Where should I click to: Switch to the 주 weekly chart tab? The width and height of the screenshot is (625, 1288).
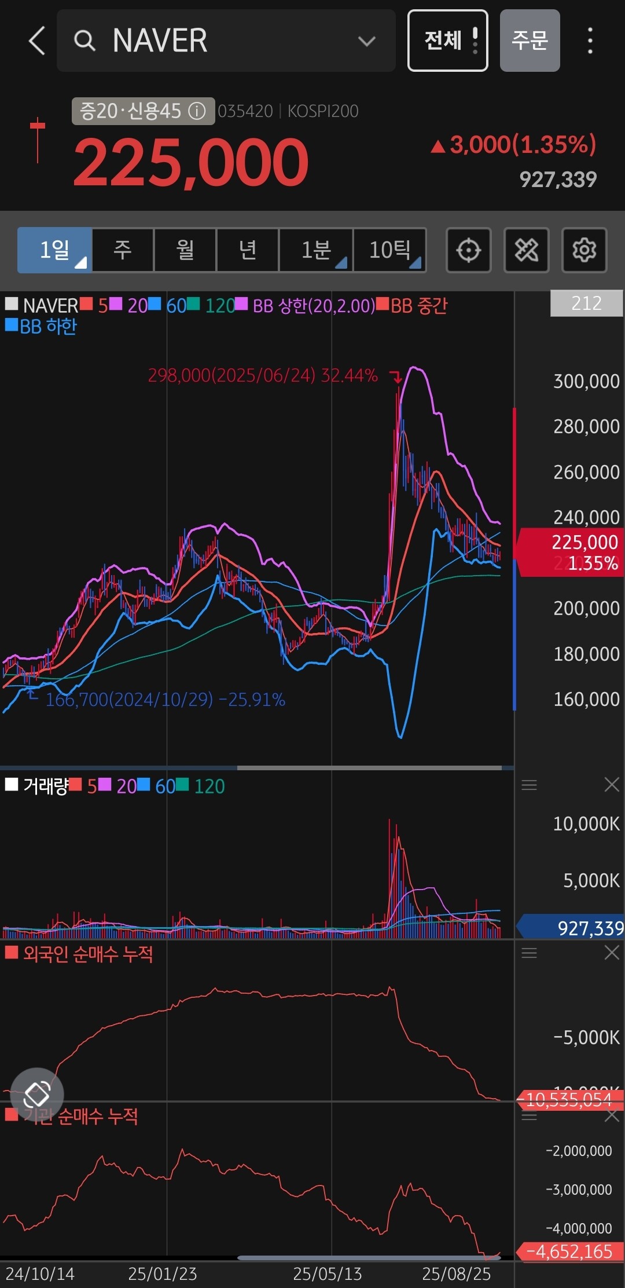click(123, 250)
